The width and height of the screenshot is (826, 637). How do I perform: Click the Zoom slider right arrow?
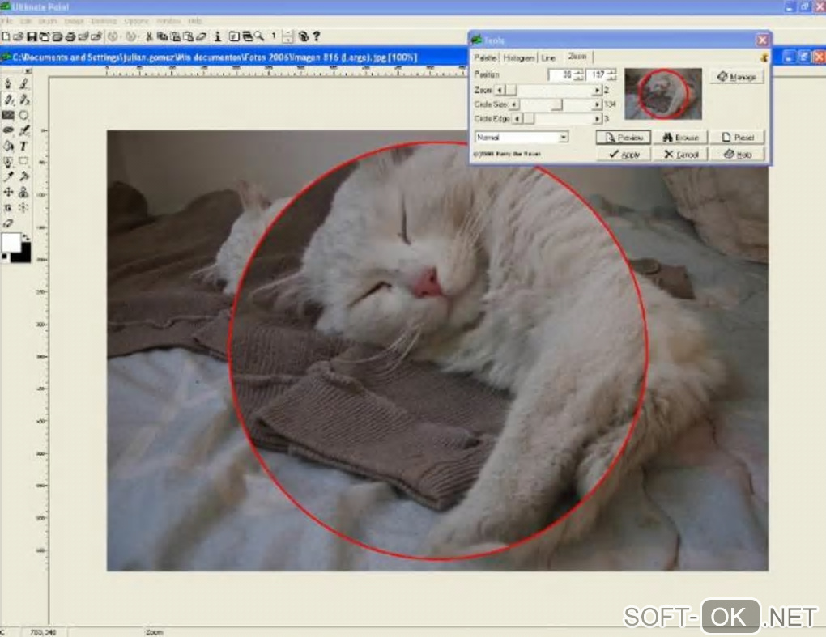[x=598, y=90]
